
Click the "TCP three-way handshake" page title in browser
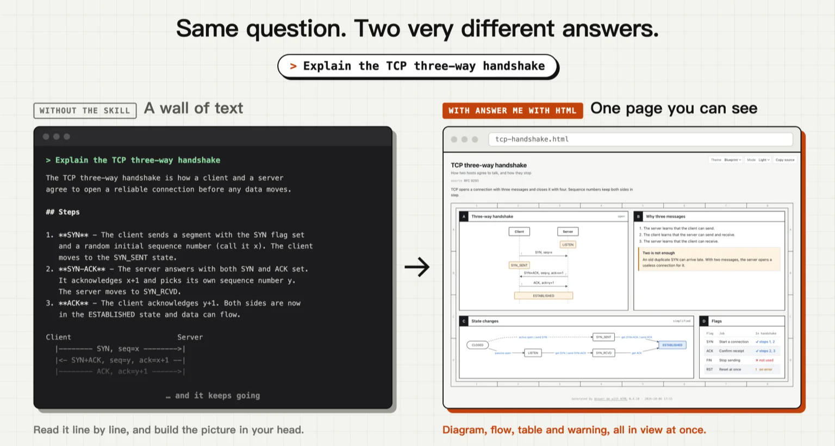pyautogui.click(x=489, y=165)
